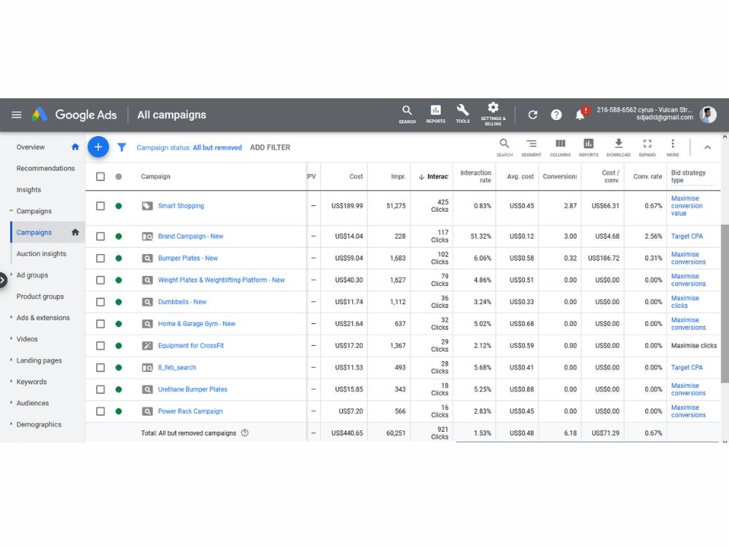Viewport: 729px width, 546px height.
Task: Tick the Bumper Plates - New checkbox
Action: click(x=101, y=258)
